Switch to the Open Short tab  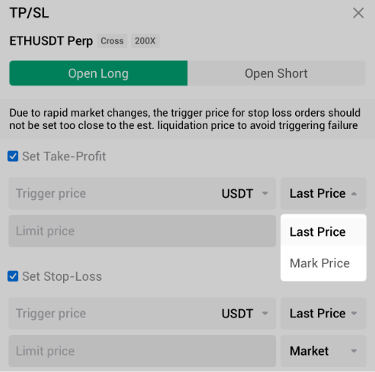coord(276,73)
